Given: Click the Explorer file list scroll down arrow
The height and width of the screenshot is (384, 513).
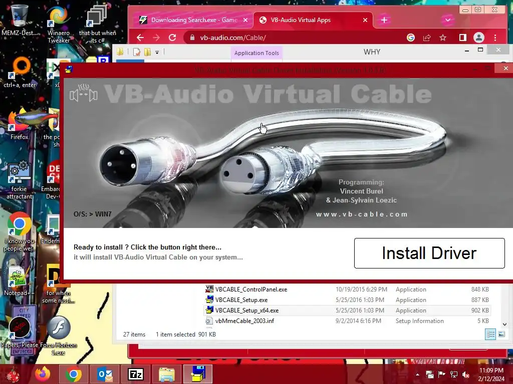Looking at the screenshot, I should pos(504,324).
